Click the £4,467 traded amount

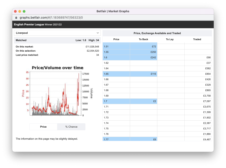[x=207, y=139]
